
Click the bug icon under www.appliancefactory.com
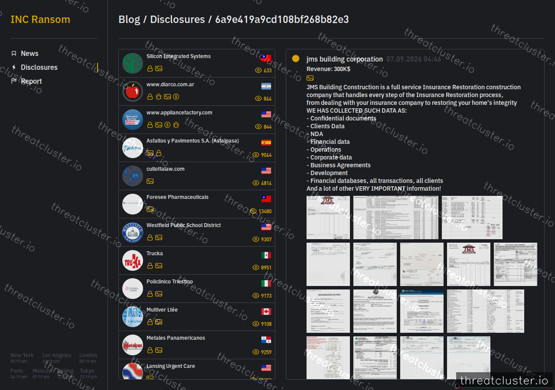pyautogui.click(x=176, y=125)
